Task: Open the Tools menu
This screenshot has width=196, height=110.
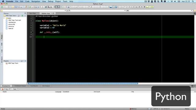Action: click(65, 1)
